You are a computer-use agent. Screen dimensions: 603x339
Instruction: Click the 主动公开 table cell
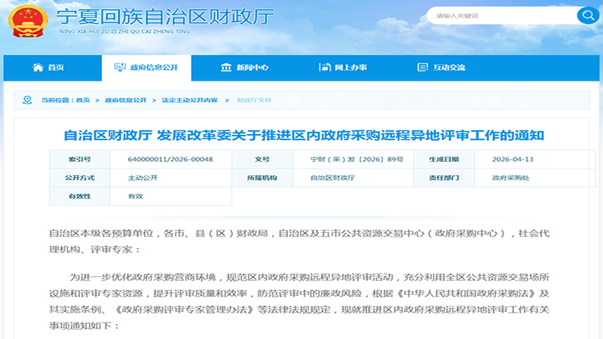point(171,178)
